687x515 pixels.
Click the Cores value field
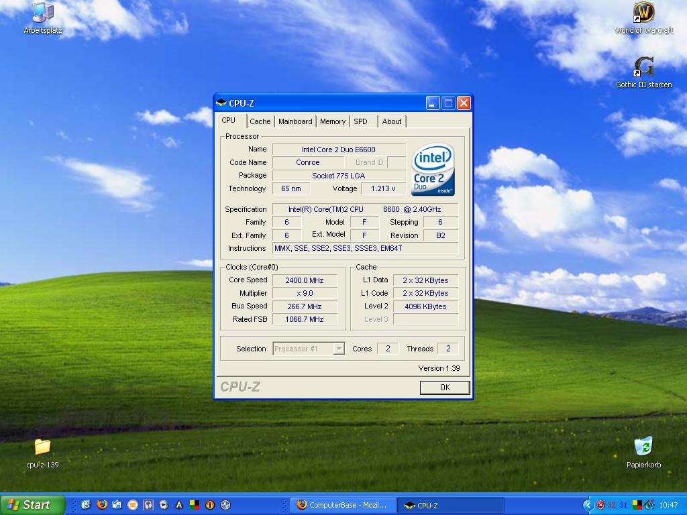388,349
